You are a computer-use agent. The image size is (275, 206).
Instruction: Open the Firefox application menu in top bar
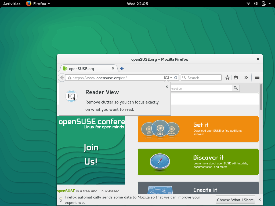(x=38, y=3)
